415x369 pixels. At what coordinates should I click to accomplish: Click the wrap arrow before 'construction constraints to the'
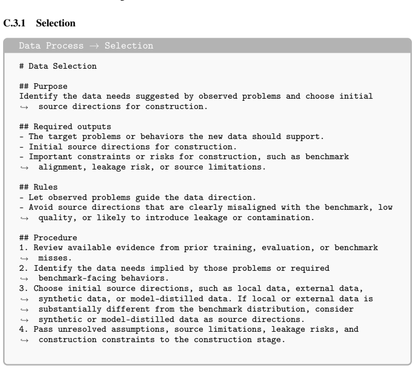coord(24,341)
